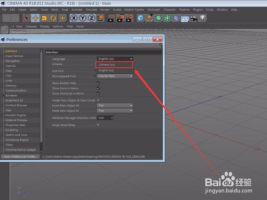
Task: Click the Render View clapperboard icon
Action: (x=111, y=18)
